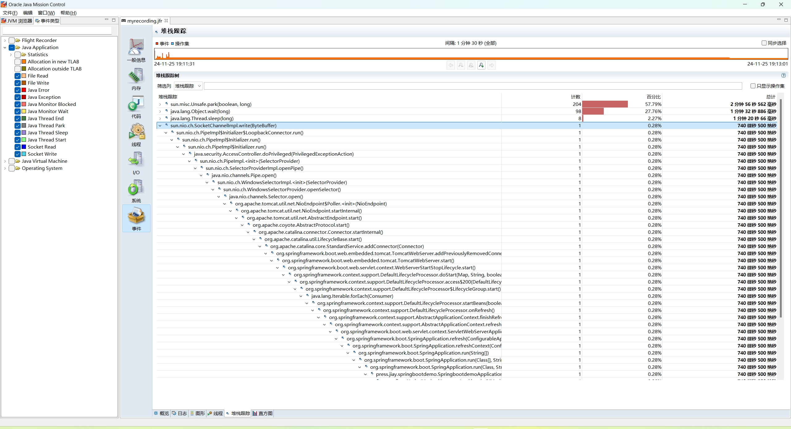Switch to the 线程 bottom tab

215,413
